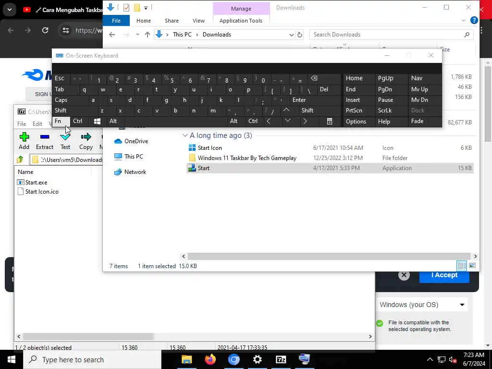Click the down arrow key on keyboard
This screenshot has height=369, width=492.
(x=287, y=121)
